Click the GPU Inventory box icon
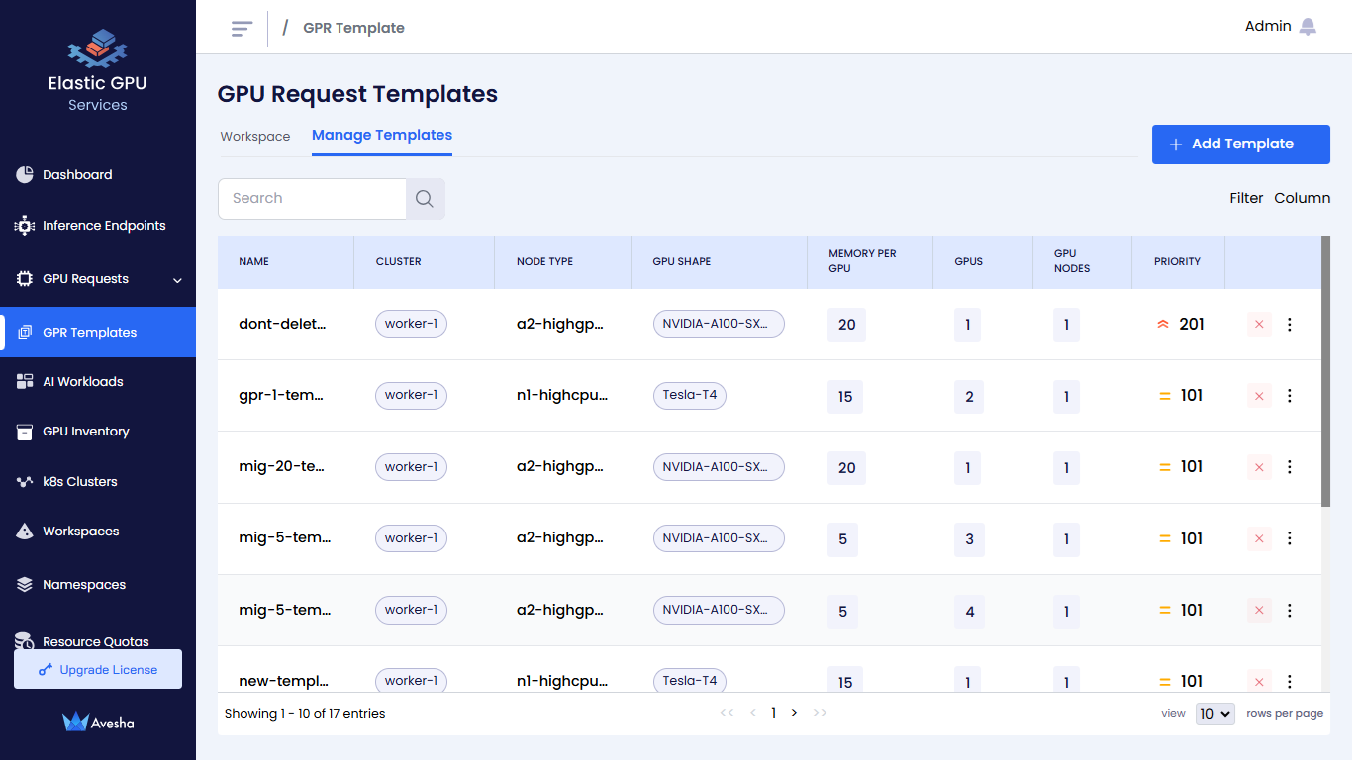The width and height of the screenshot is (1361, 774). [x=25, y=432]
